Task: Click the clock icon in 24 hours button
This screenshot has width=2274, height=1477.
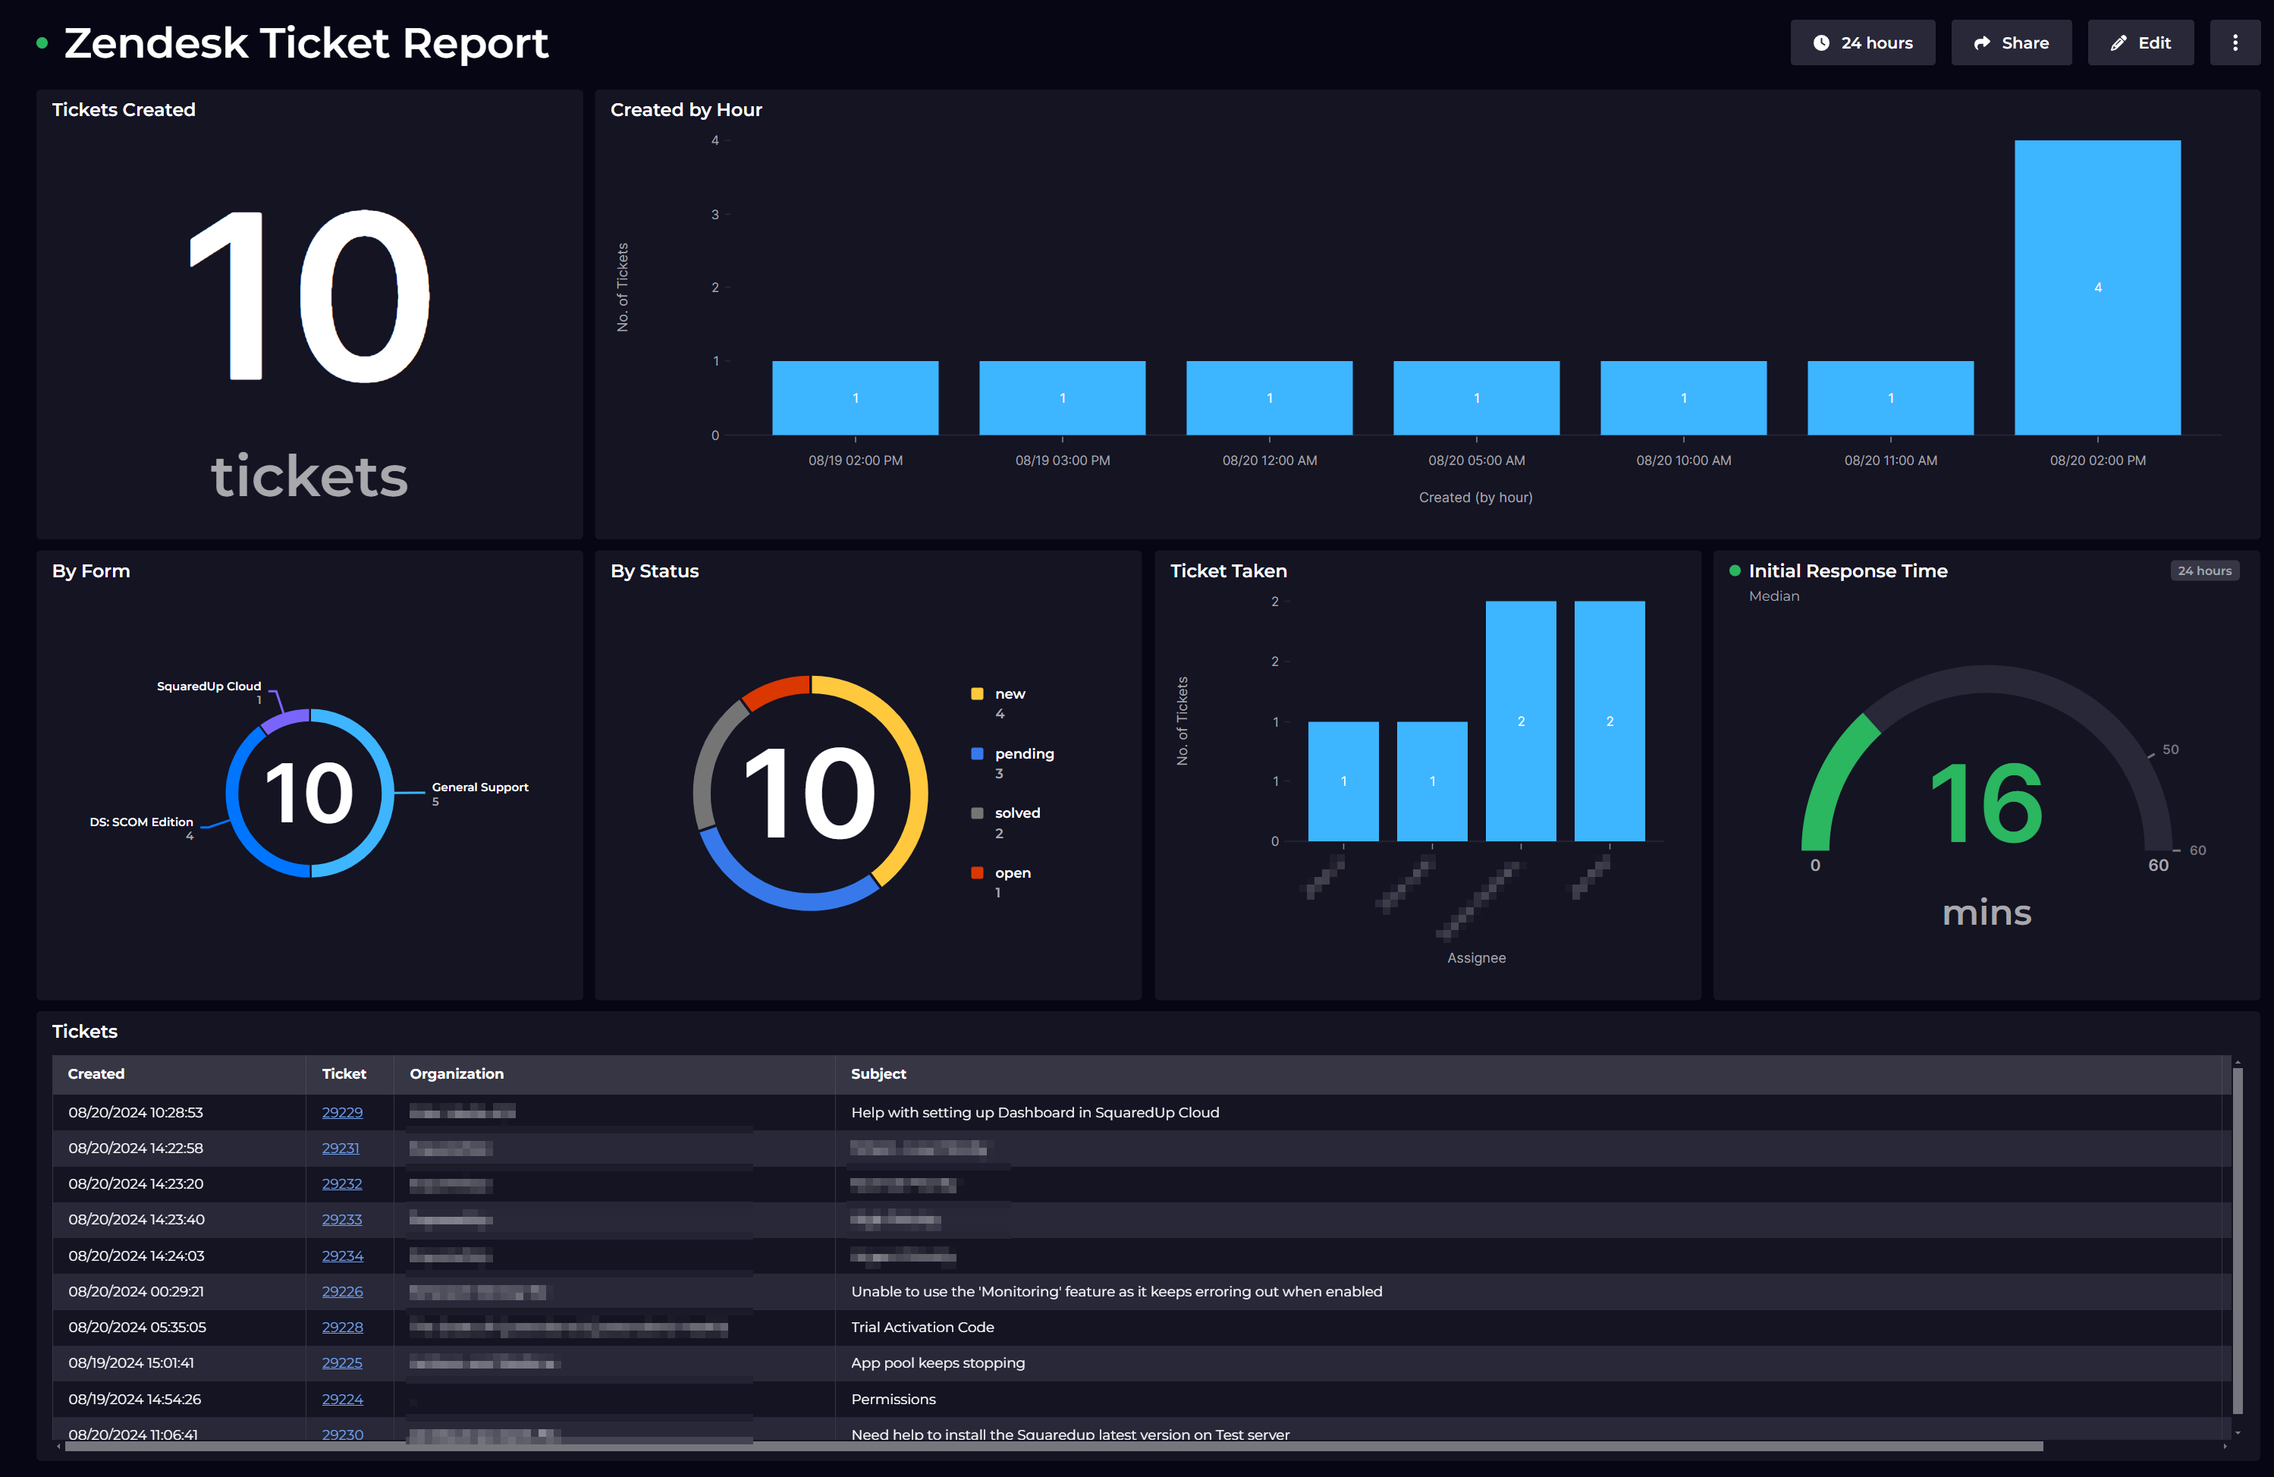Action: pos(1821,43)
